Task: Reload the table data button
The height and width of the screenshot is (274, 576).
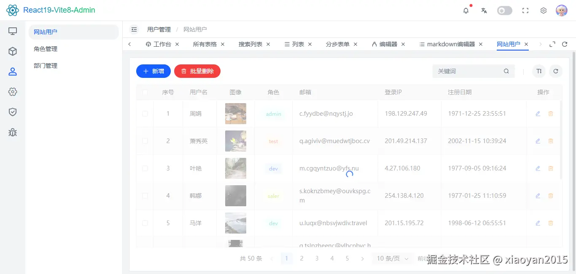Action: 556,71
